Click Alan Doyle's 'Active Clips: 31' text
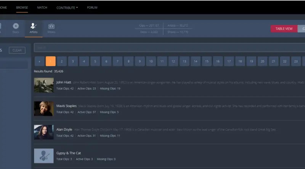 click(x=87, y=136)
